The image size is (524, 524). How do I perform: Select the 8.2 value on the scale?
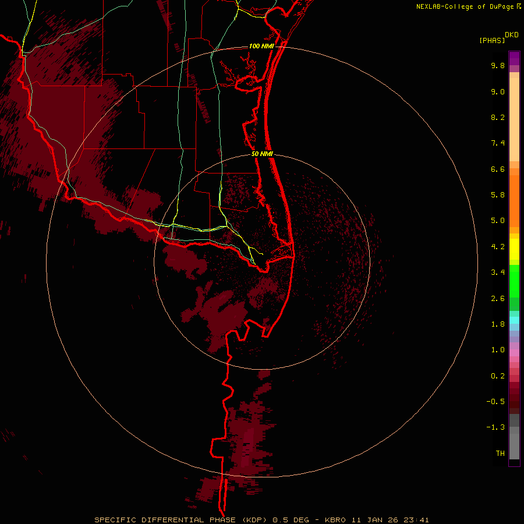(498, 117)
